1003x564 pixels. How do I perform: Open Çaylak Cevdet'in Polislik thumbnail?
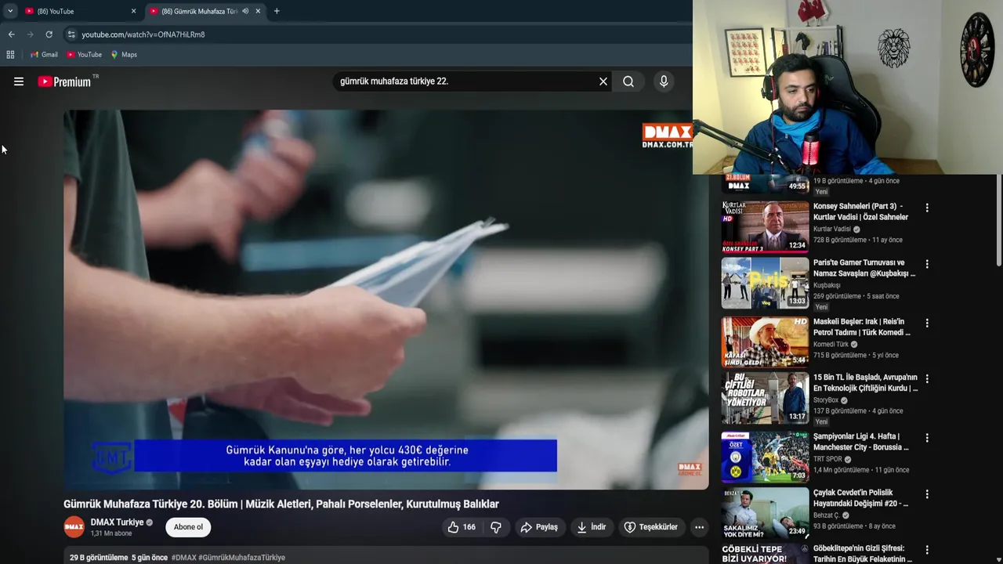tap(765, 513)
